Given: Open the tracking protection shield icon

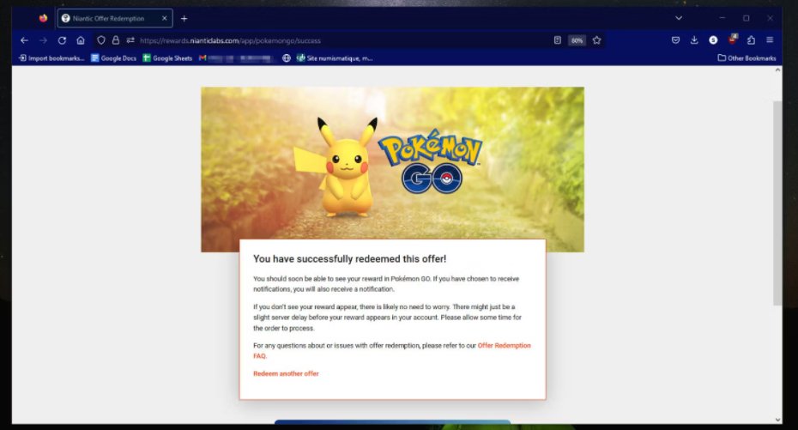Looking at the screenshot, I should [x=100, y=40].
